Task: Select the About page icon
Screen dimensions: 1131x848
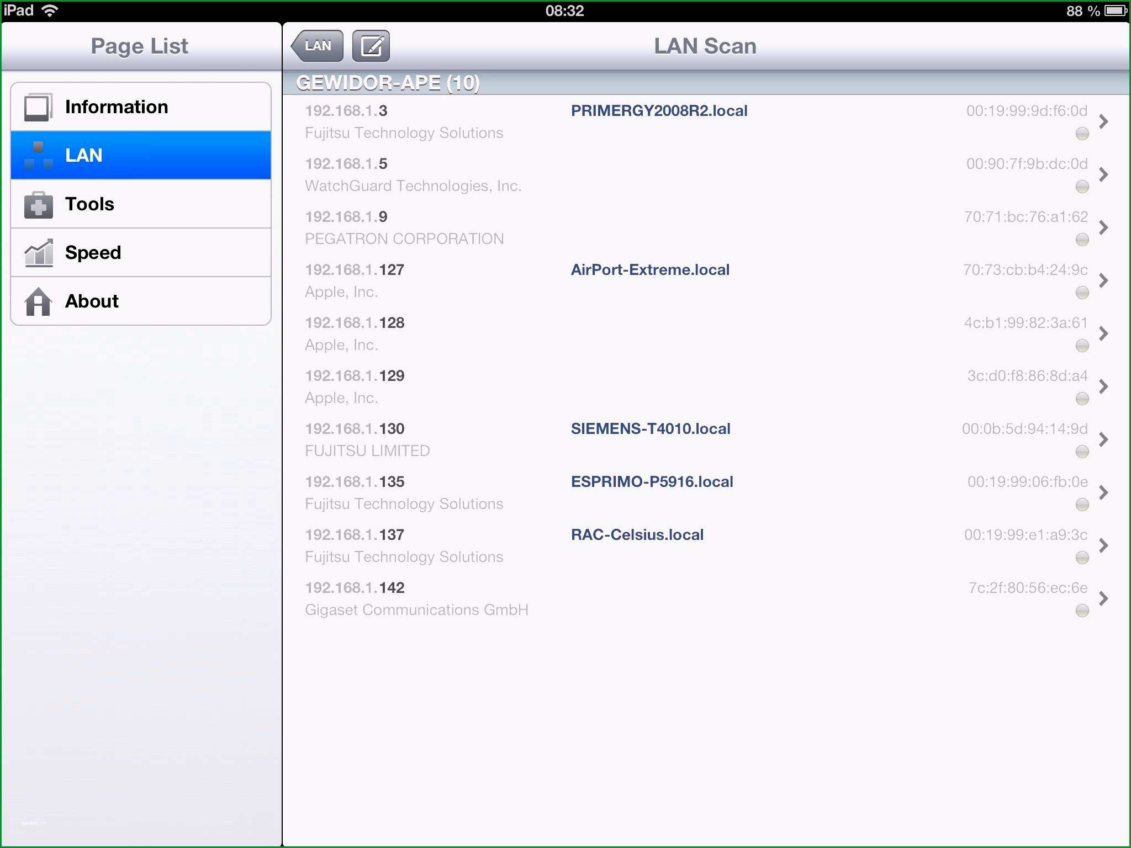Action: (38, 300)
